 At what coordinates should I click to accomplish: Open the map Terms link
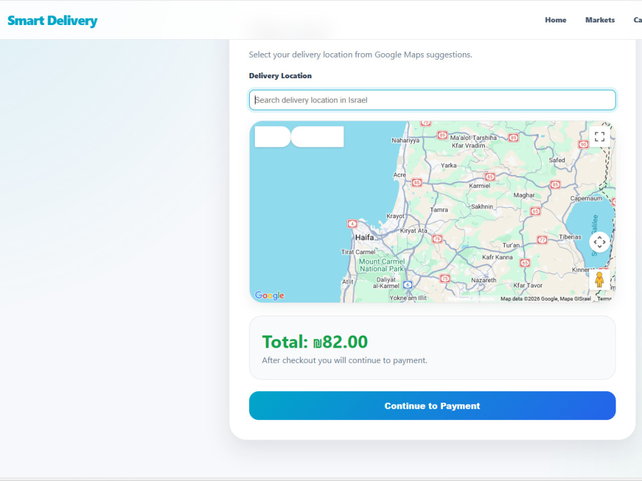[604, 299]
